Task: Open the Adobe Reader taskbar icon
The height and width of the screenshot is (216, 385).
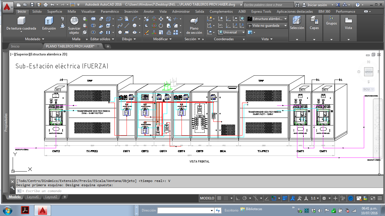Action: 25,210
